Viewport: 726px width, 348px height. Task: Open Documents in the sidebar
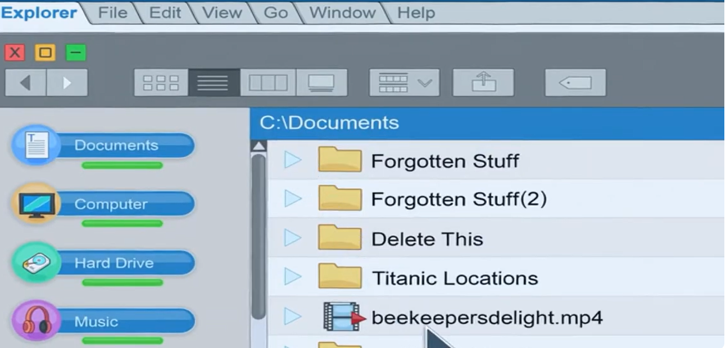click(116, 146)
